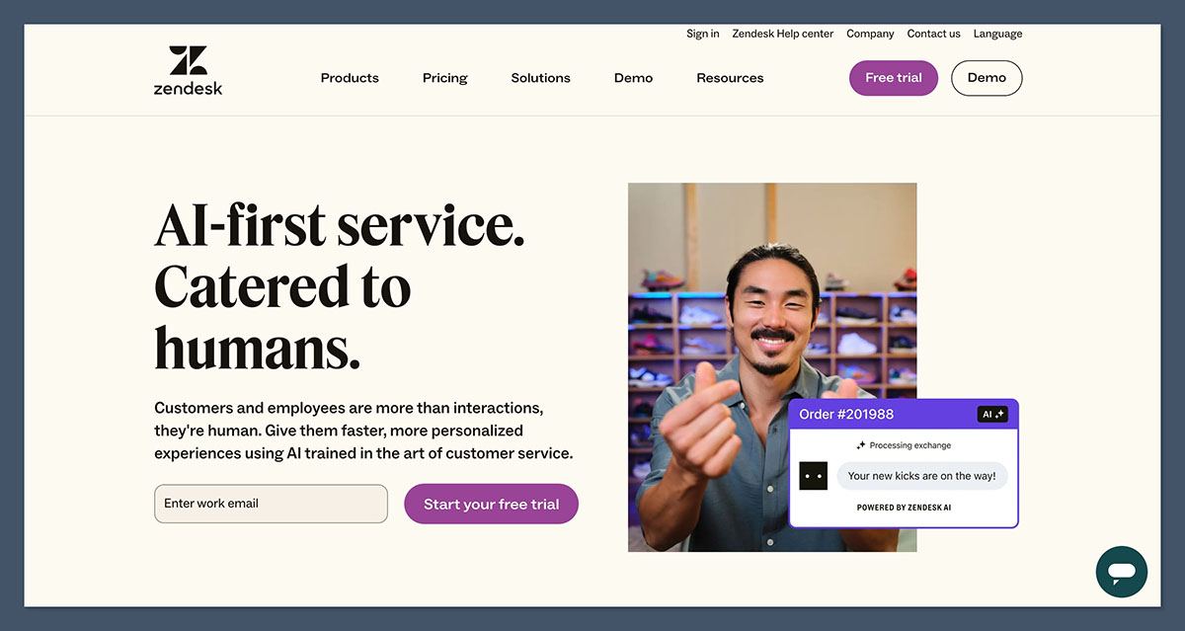Viewport: 1185px width, 631px height.
Task: Open the Products menu
Action: pos(350,78)
